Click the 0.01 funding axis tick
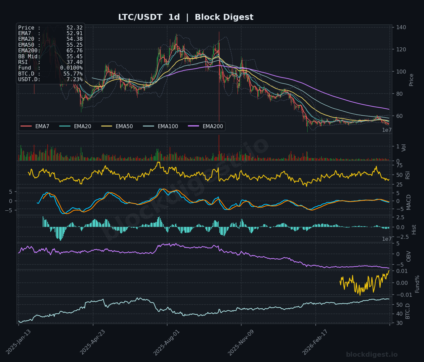This screenshot has height=362, width=424. pyautogui.click(x=402, y=271)
